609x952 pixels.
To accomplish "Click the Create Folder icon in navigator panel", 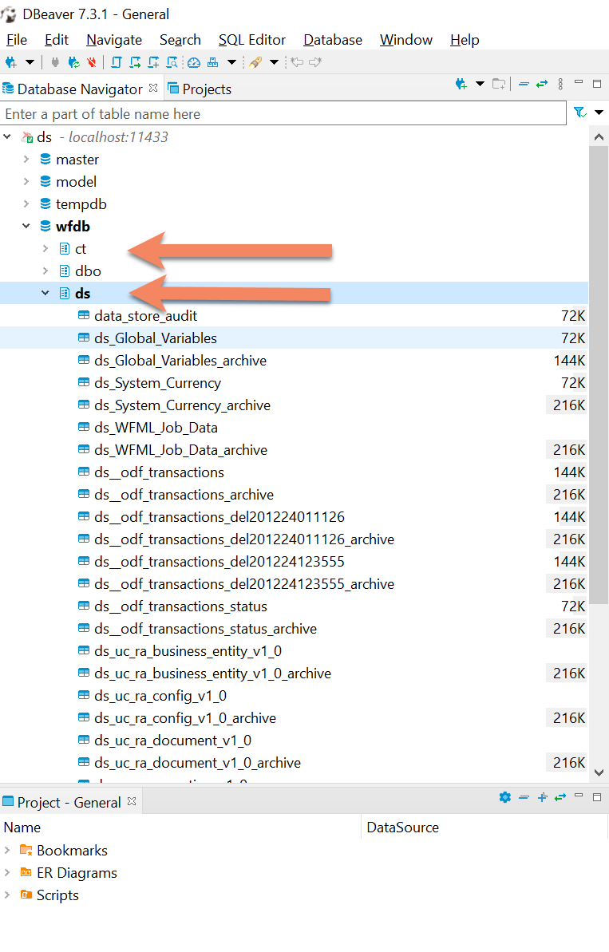I will [499, 85].
